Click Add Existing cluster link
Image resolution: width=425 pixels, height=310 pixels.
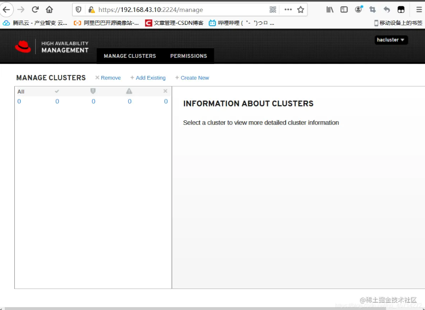[x=148, y=78]
